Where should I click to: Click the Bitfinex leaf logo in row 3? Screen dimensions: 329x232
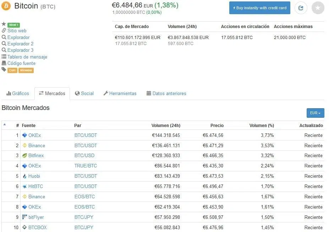point(24,155)
